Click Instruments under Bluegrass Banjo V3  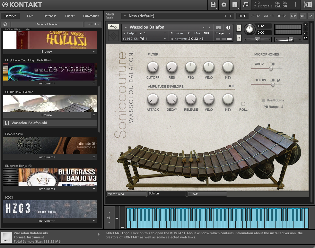pos(47,189)
